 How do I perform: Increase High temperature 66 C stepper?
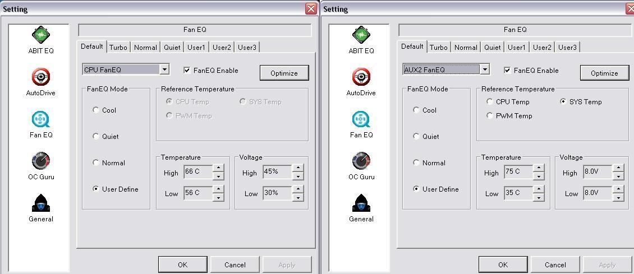click(218, 168)
